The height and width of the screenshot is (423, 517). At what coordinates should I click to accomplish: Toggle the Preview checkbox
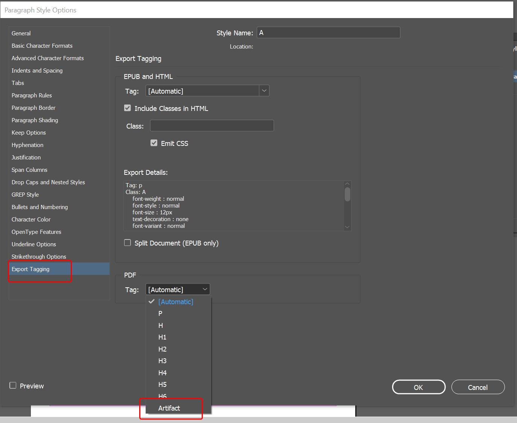click(x=12, y=385)
